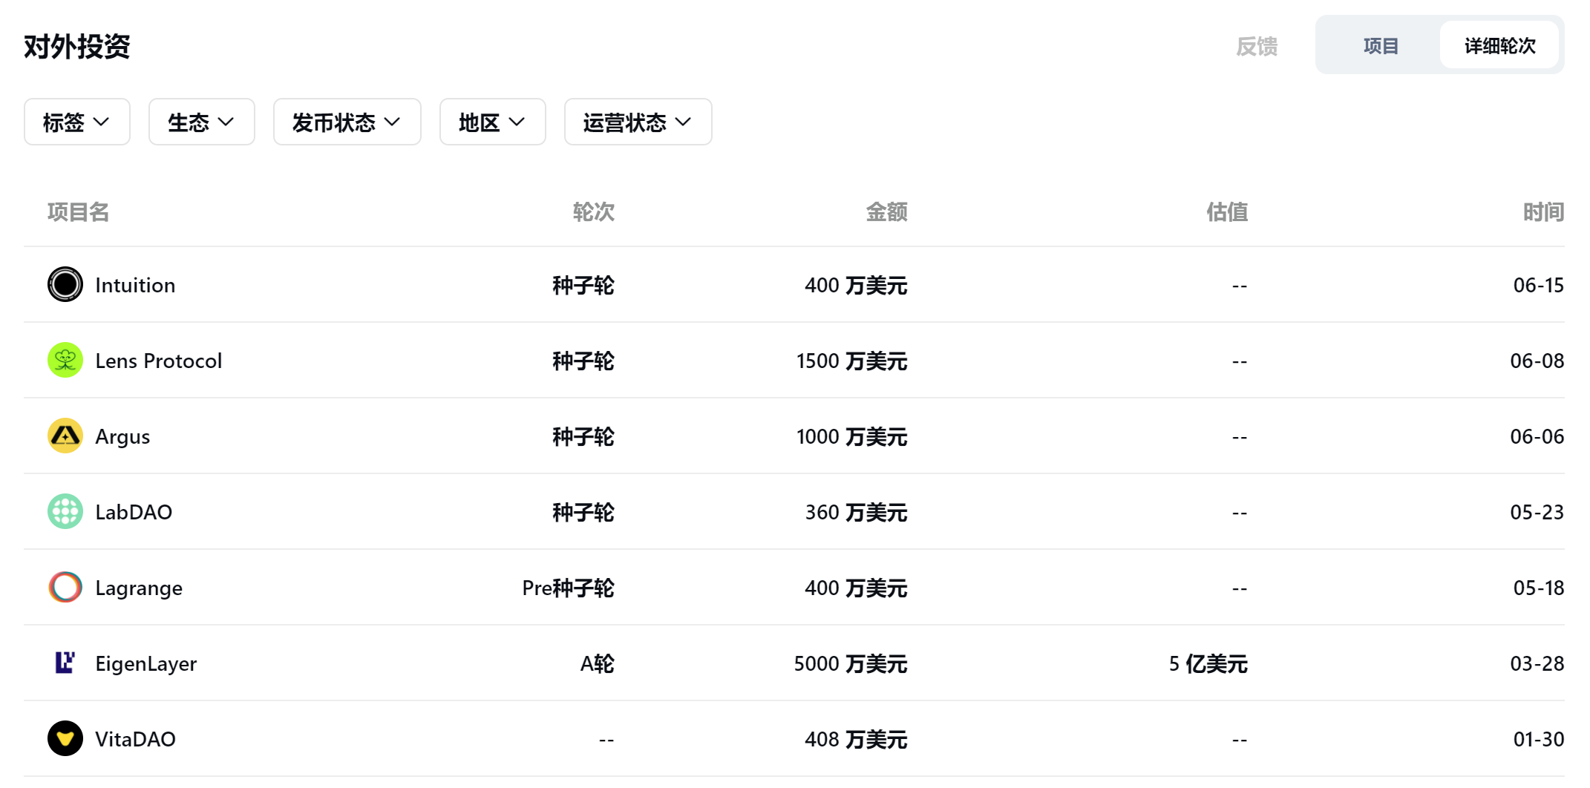Open the Intuition project name link
Image resolution: width=1590 pixels, height=788 pixels.
135,286
